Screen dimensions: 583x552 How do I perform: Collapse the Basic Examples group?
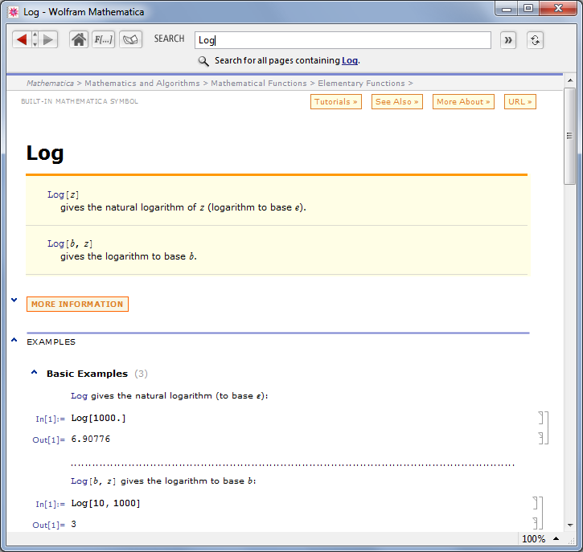click(x=35, y=373)
